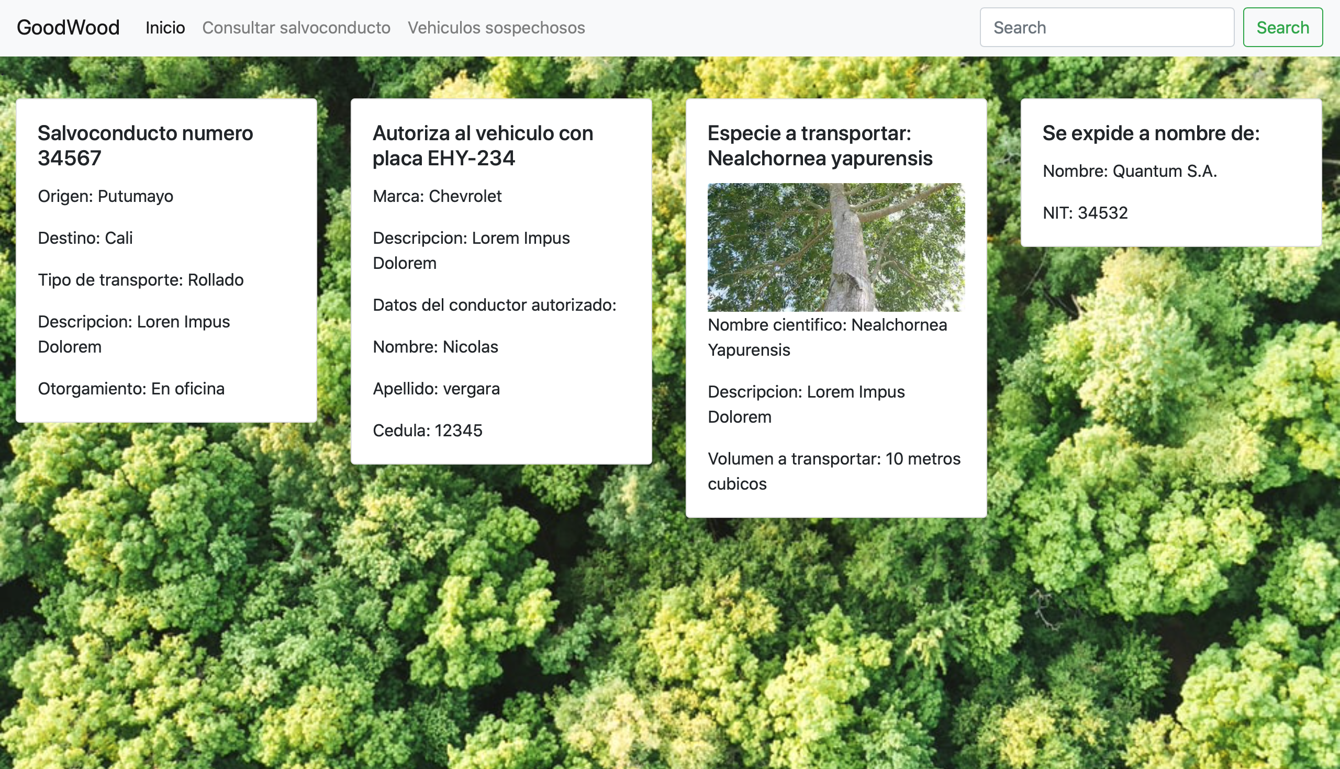The height and width of the screenshot is (769, 1340).
Task: Click Otorgamiento: En oficina line
Action: 131,388
